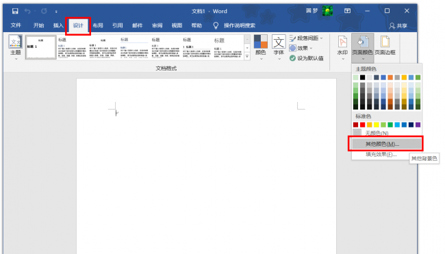Click gallery scroll-down arrow in document formats
The height and width of the screenshot is (254, 445).
(x=247, y=48)
